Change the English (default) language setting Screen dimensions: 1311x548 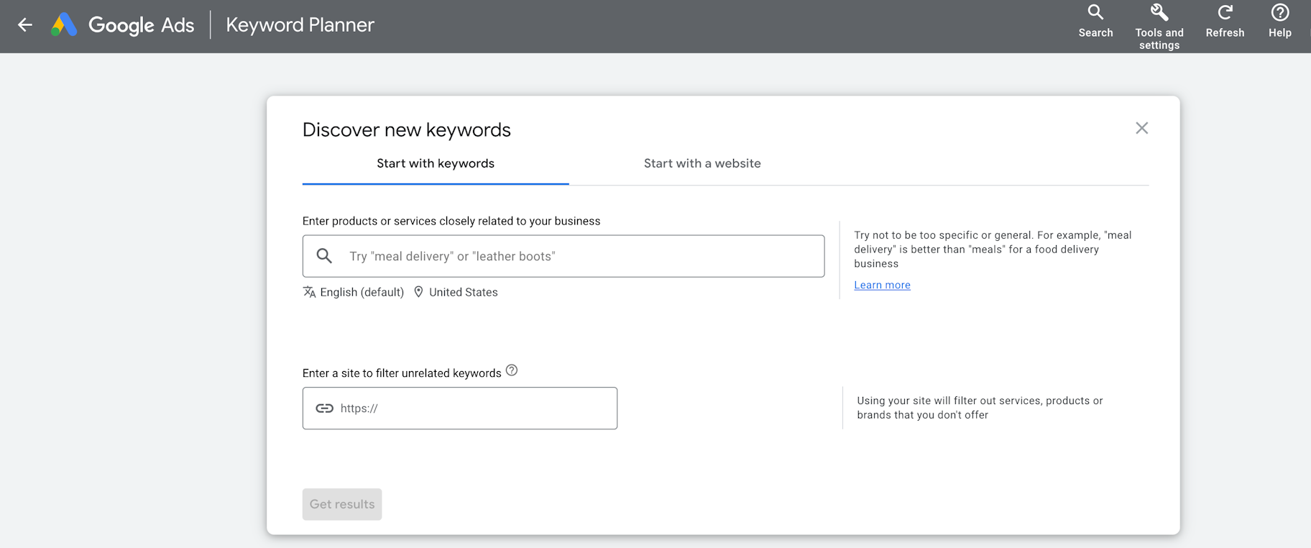click(x=362, y=292)
